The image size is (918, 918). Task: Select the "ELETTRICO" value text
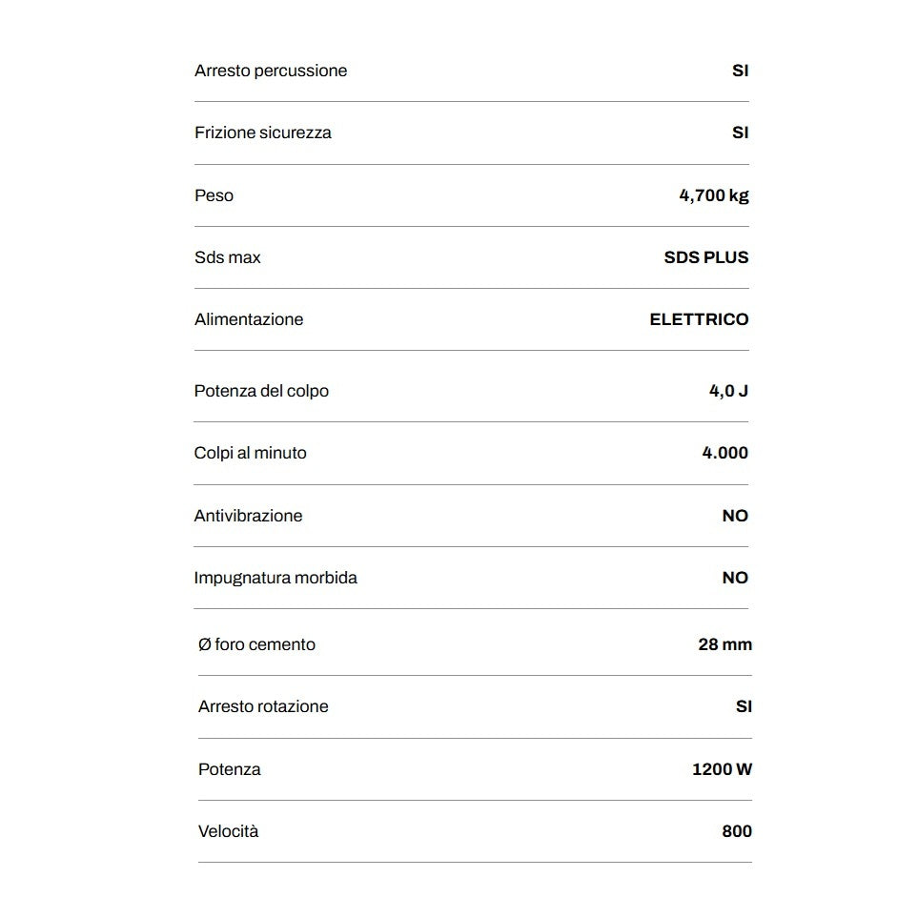tap(699, 319)
